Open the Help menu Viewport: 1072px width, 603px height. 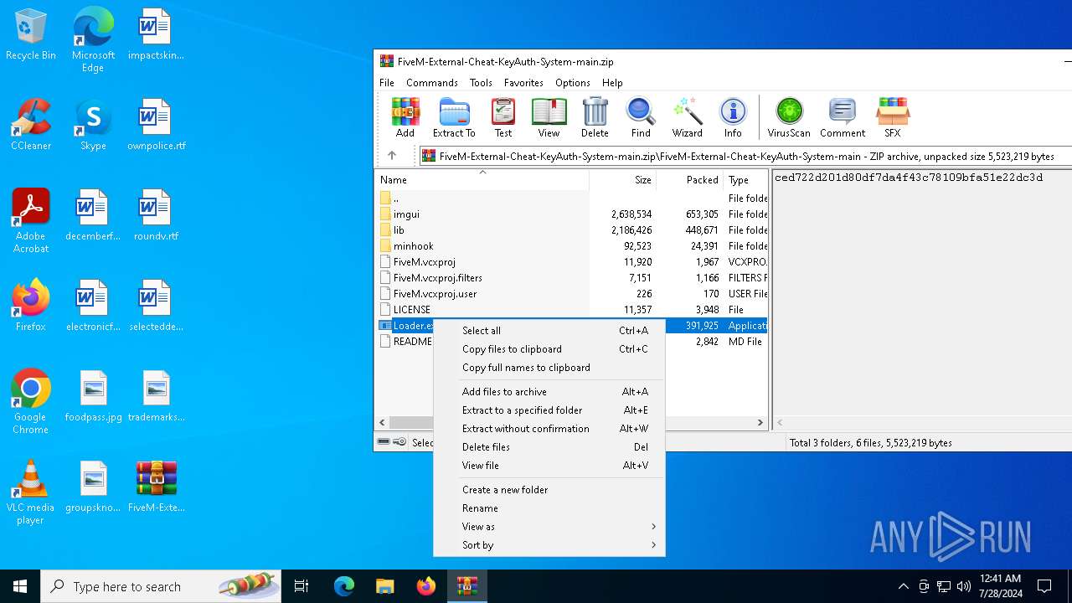coord(612,83)
